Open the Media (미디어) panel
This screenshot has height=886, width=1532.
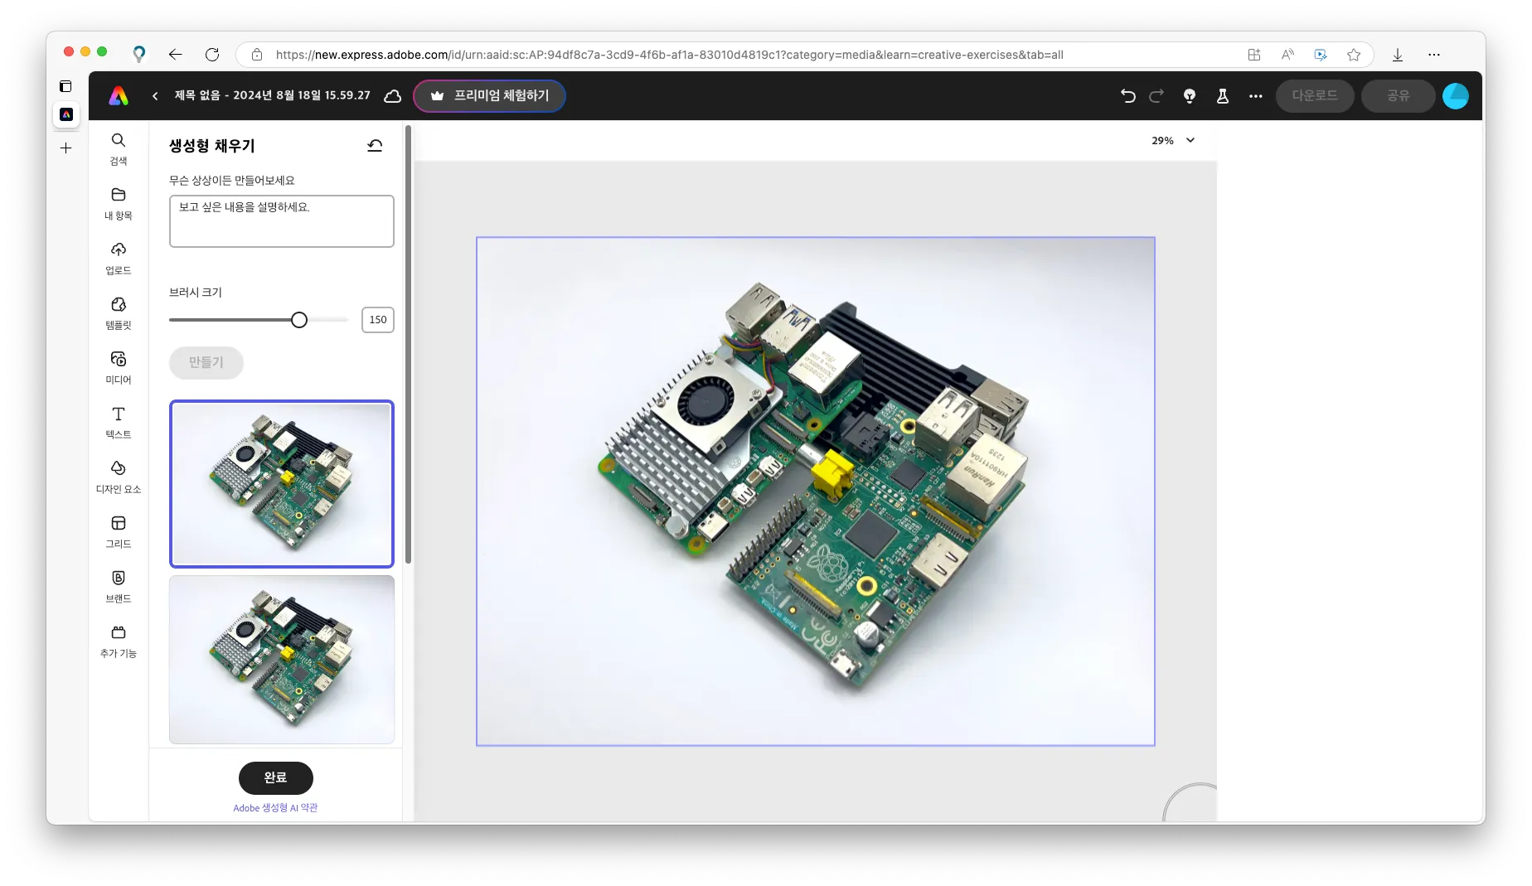[119, 368]
